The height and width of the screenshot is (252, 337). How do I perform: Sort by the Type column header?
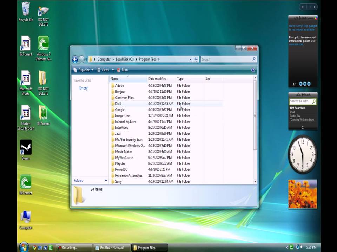click(190, 79)
